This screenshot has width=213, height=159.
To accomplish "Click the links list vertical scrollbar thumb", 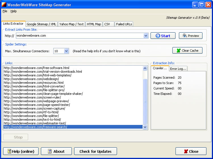I will click(x=145, y=101).
